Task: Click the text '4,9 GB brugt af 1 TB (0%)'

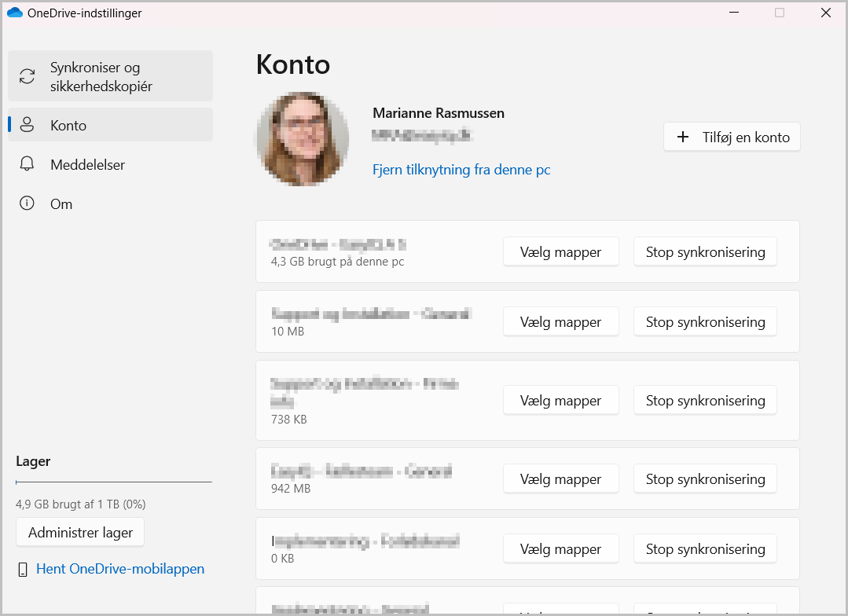Action: (x=81, y=504)
